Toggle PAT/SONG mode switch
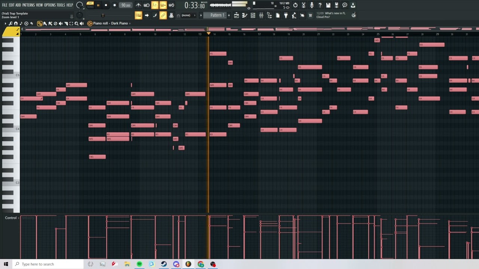The image size is (479, 269). pos(90,5)
